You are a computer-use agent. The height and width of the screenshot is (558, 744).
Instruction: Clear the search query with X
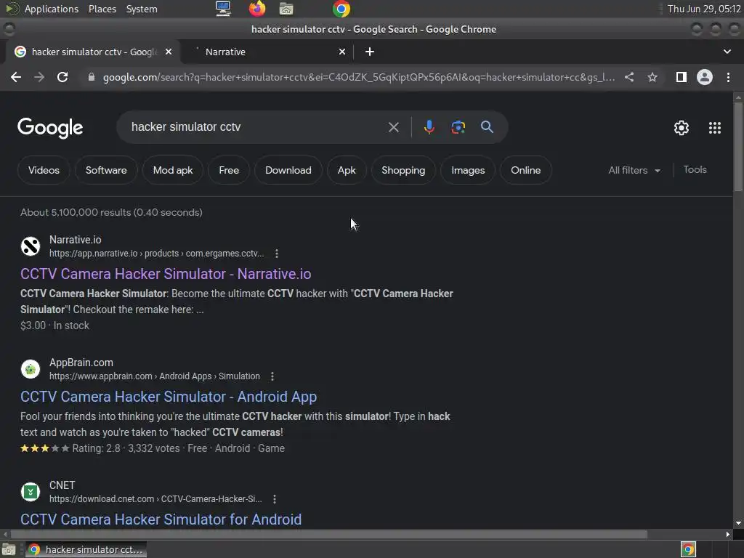click(x=393, y=127)
